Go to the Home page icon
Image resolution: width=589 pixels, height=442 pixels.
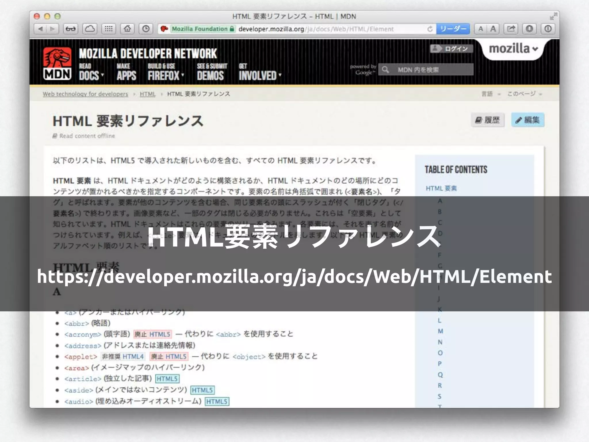pyautogui.click(x=127, y=29)
